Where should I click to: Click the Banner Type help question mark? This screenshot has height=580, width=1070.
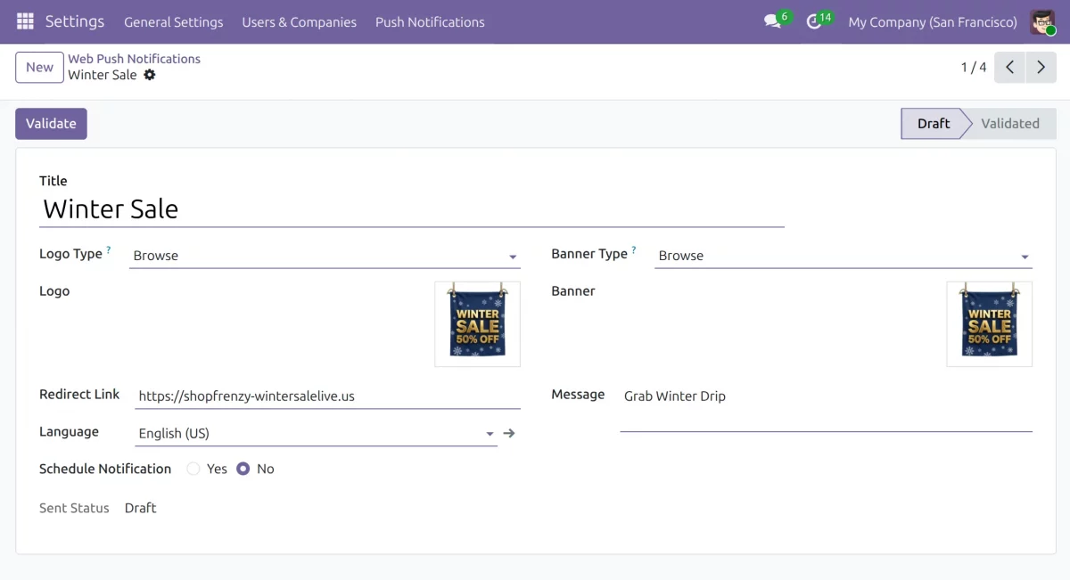point(634,250)
